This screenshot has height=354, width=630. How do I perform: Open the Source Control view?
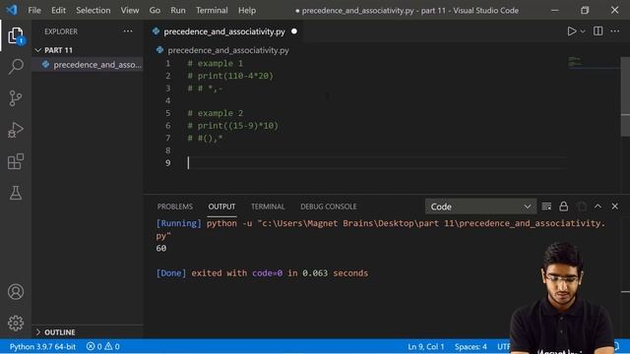[16, 98]
